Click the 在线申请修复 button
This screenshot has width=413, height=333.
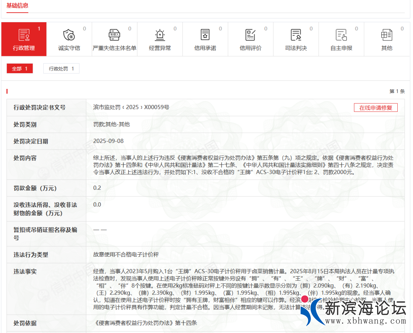point(376,108)
